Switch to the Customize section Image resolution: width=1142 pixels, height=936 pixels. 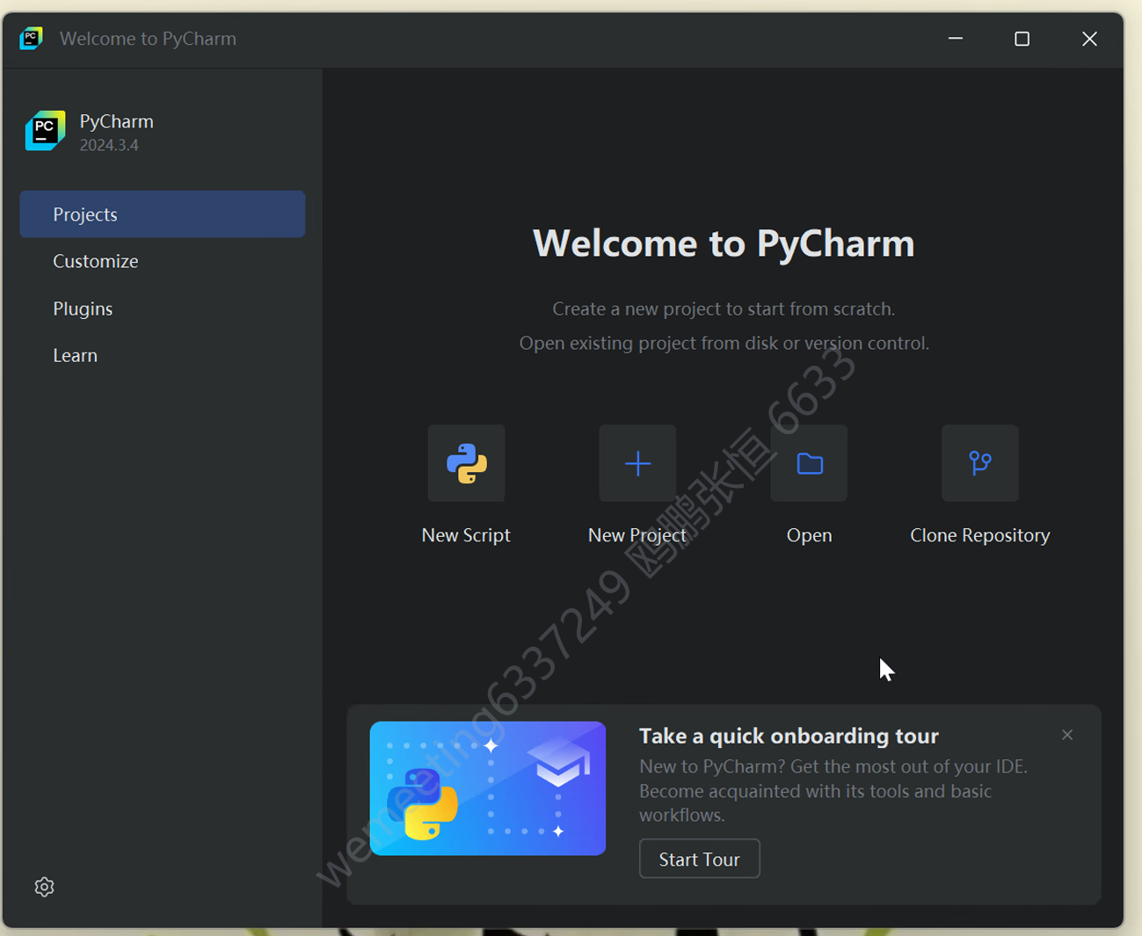[96, 261]
